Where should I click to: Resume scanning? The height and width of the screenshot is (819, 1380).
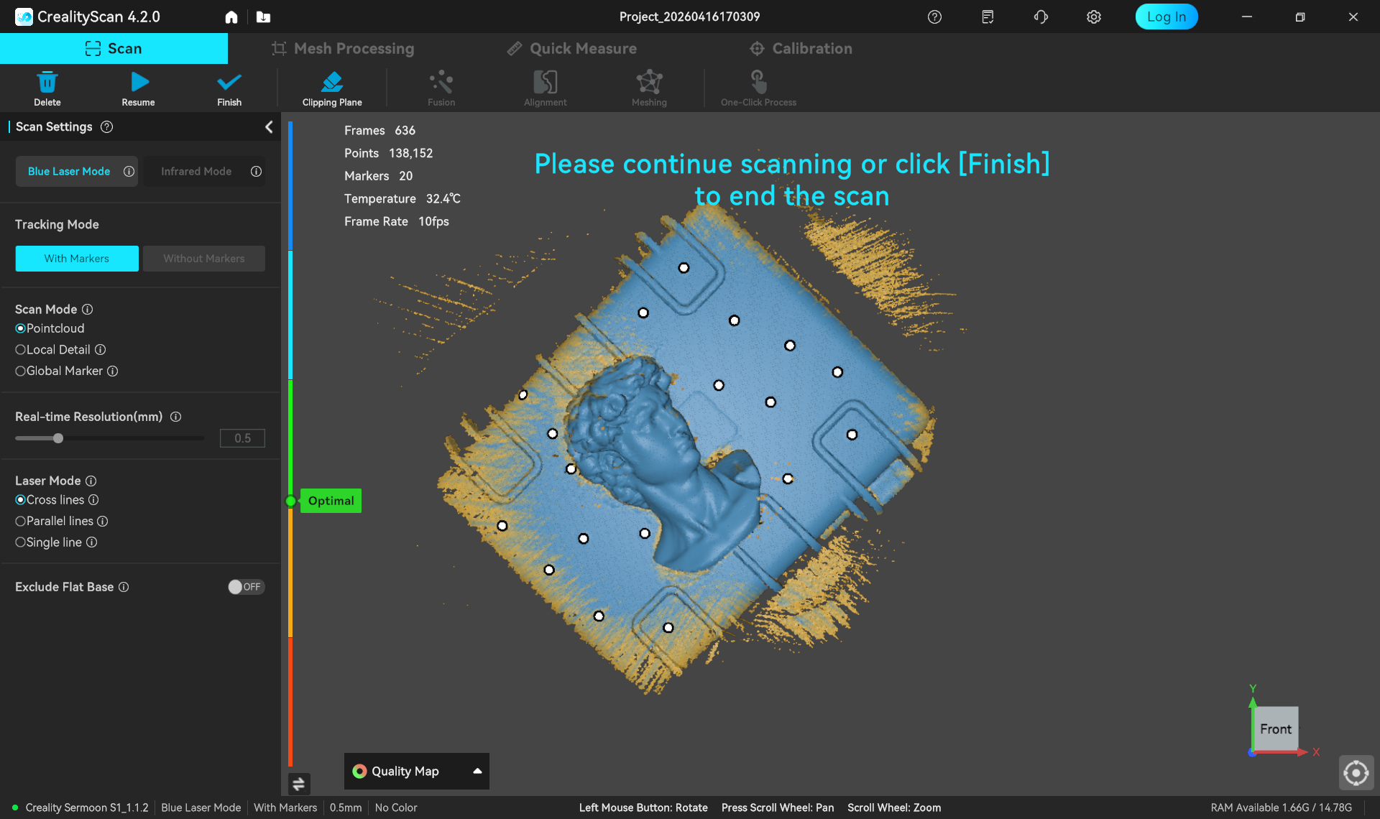point(138,88)
